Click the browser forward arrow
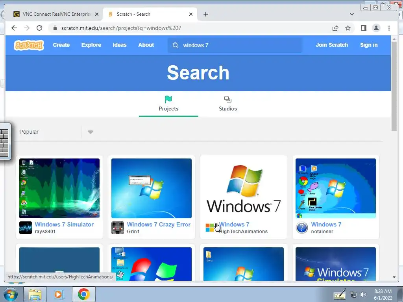The image size is (403, 302). [x=27, y=28]
